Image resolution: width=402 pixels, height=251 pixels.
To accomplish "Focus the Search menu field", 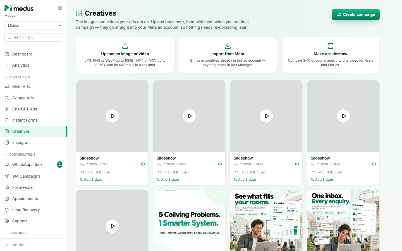I will pyautogui.click(x=33, y=37).
